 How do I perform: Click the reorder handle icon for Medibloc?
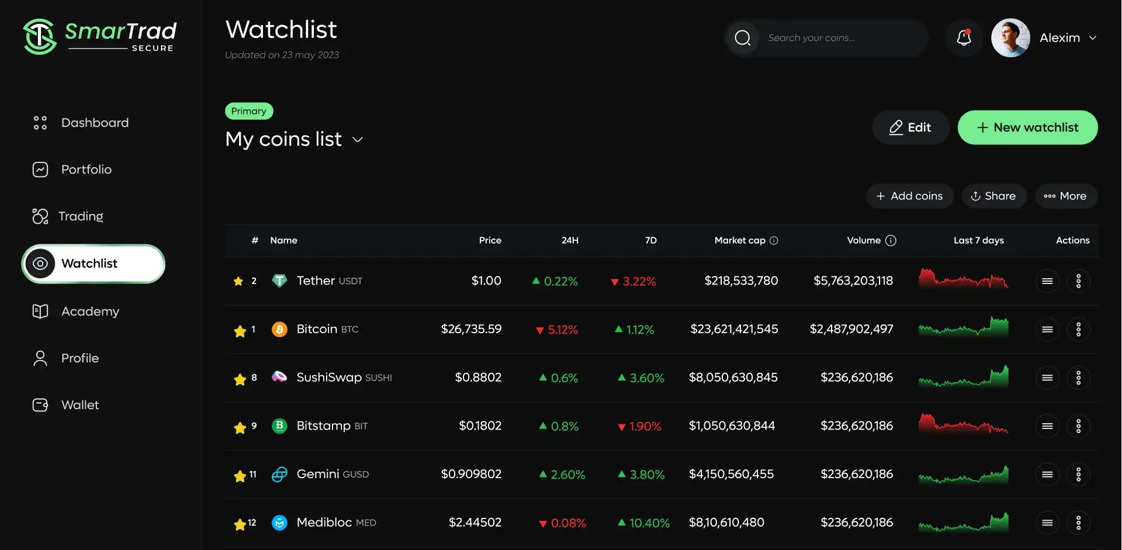click(1047, 523)
